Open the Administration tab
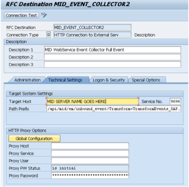Viewport: 189px width, 187px height. (27, 80)
